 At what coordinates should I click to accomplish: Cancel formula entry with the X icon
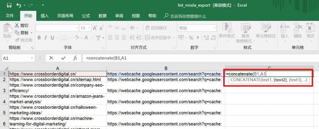[x=51, y=58]
